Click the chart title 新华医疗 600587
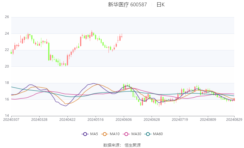Viewport: 244px width, 148px height. (x=127, y=5)
